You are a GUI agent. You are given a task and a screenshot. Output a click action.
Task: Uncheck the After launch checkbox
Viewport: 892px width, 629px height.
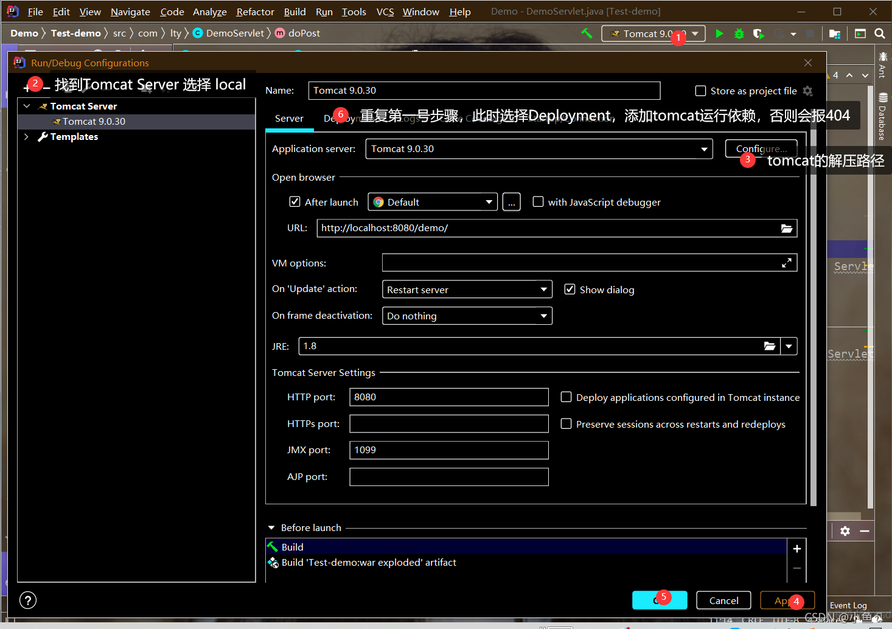coord(295,201)
